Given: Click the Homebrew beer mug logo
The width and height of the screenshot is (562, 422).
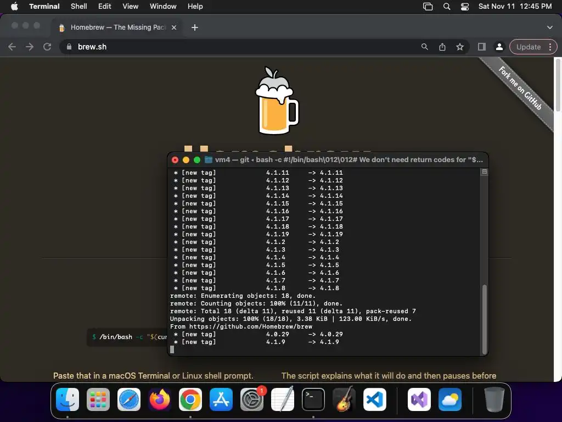Looking at the screenshot, I should pyautogui.click(x=277, y=101).
